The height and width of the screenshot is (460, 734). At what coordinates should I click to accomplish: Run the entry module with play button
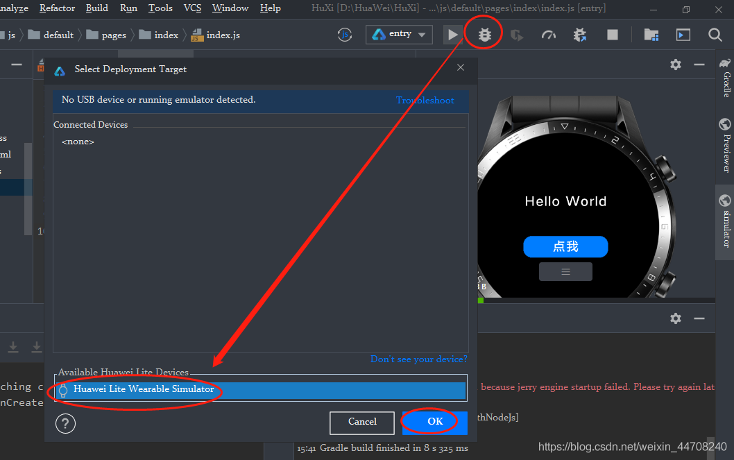click(x=452, y=35)
